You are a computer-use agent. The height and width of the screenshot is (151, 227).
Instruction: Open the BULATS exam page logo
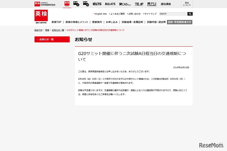110,4
